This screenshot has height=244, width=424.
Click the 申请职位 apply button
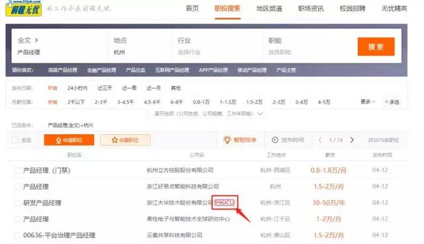(69, 140)
